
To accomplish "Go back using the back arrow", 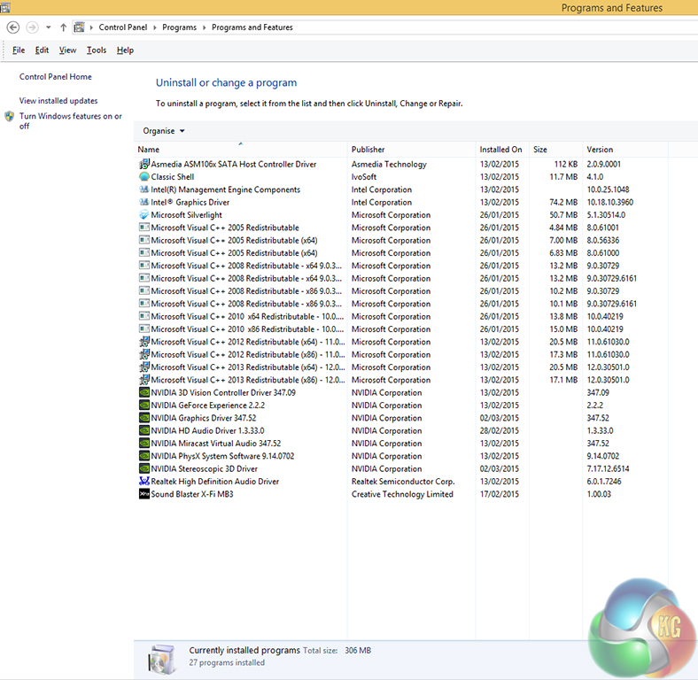I will tap(12, 27).
